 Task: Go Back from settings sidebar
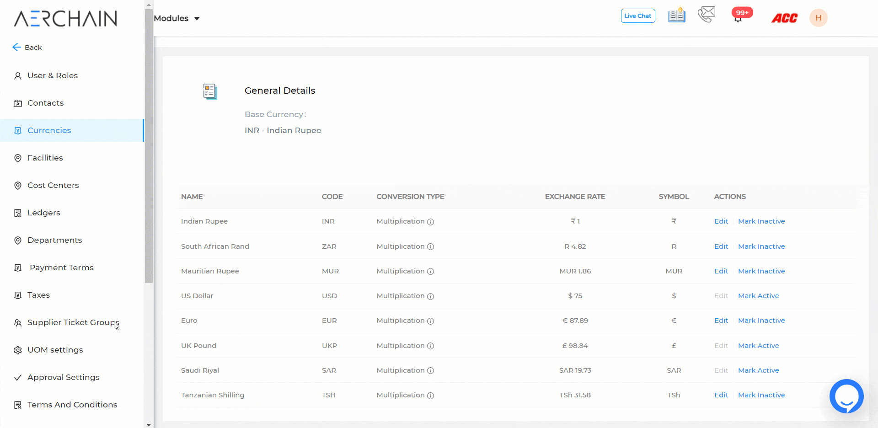(x=27, y=47)
